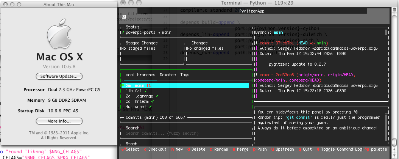Click the red ahead arrow on main branch
This screenshot has height=159, width=399.
149,85
